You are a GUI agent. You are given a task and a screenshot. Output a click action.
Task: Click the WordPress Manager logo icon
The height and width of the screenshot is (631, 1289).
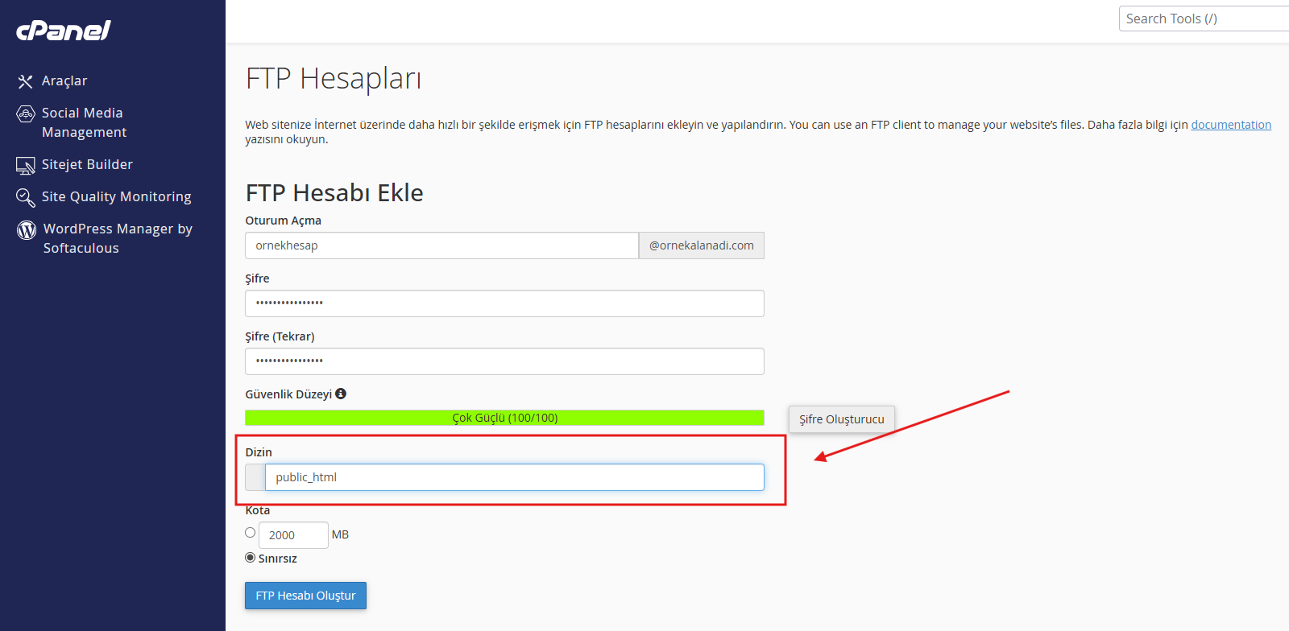27,230
